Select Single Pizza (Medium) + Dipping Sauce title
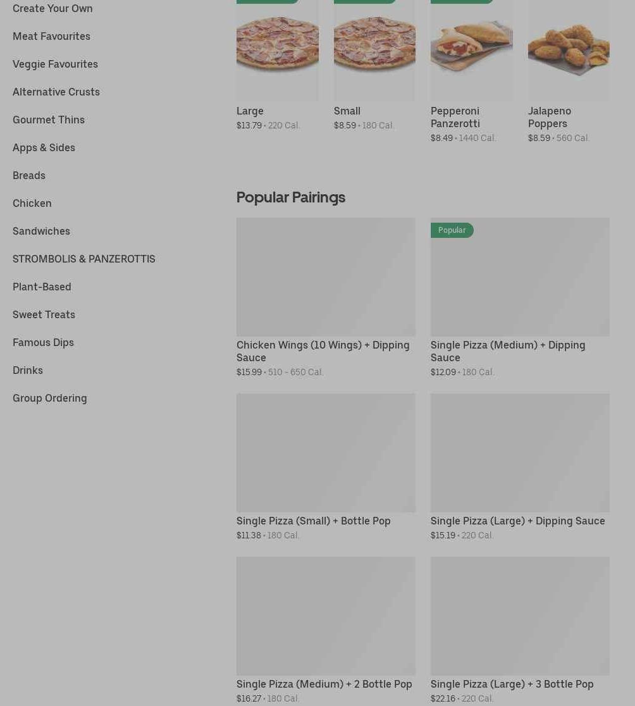 pyautogui.click(x=508, y=351)
